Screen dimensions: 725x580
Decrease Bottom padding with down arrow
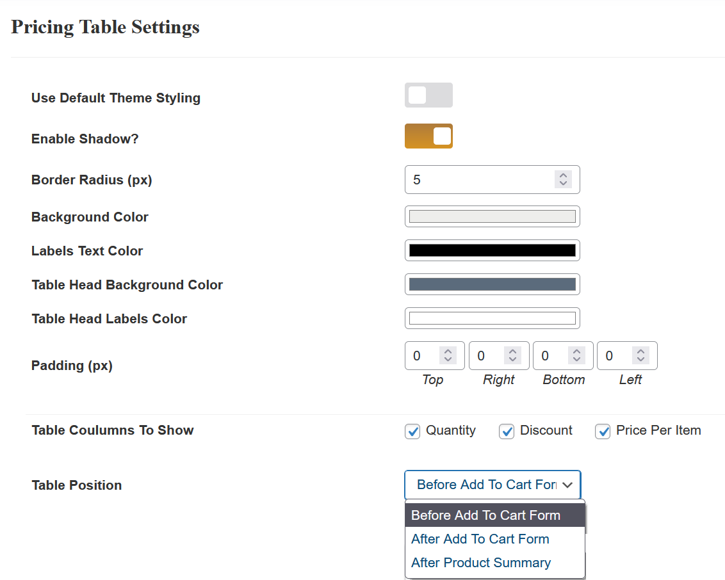tap(576, 360)
